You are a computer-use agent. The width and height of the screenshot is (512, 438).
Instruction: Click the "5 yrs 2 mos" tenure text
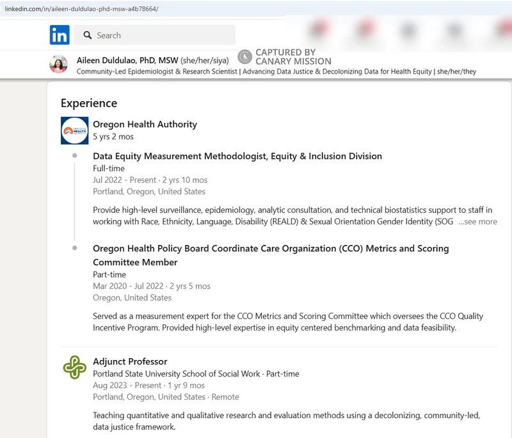[113, 136]
